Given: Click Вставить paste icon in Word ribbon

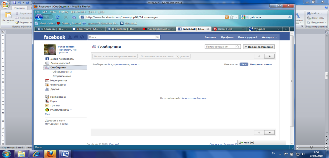Looking at the screenshot, I should point(8,15).
